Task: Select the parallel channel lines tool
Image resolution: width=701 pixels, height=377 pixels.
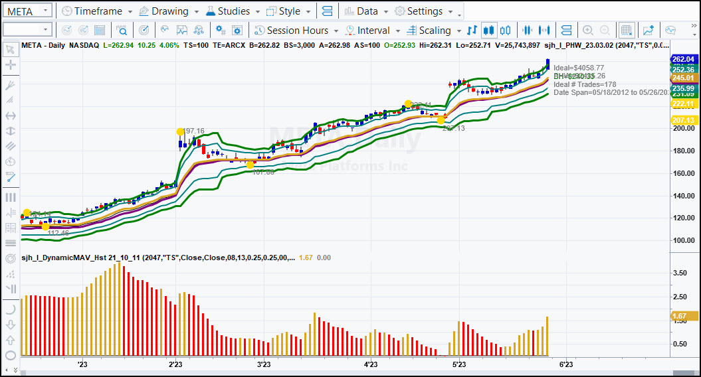Action: [10, 146]
